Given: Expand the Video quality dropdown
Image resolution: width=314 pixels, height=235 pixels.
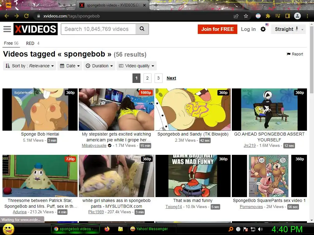Looking at the screenshot, I should click(136, 66).
